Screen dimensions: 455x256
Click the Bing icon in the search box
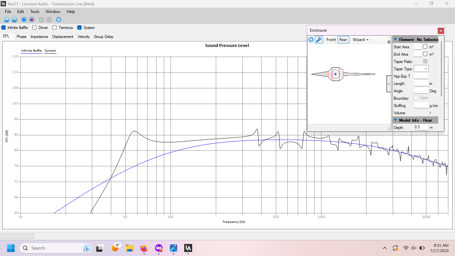coord(87,248)
